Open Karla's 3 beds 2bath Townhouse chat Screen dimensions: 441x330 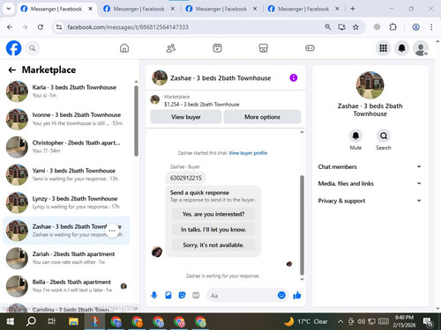point(67,92)
